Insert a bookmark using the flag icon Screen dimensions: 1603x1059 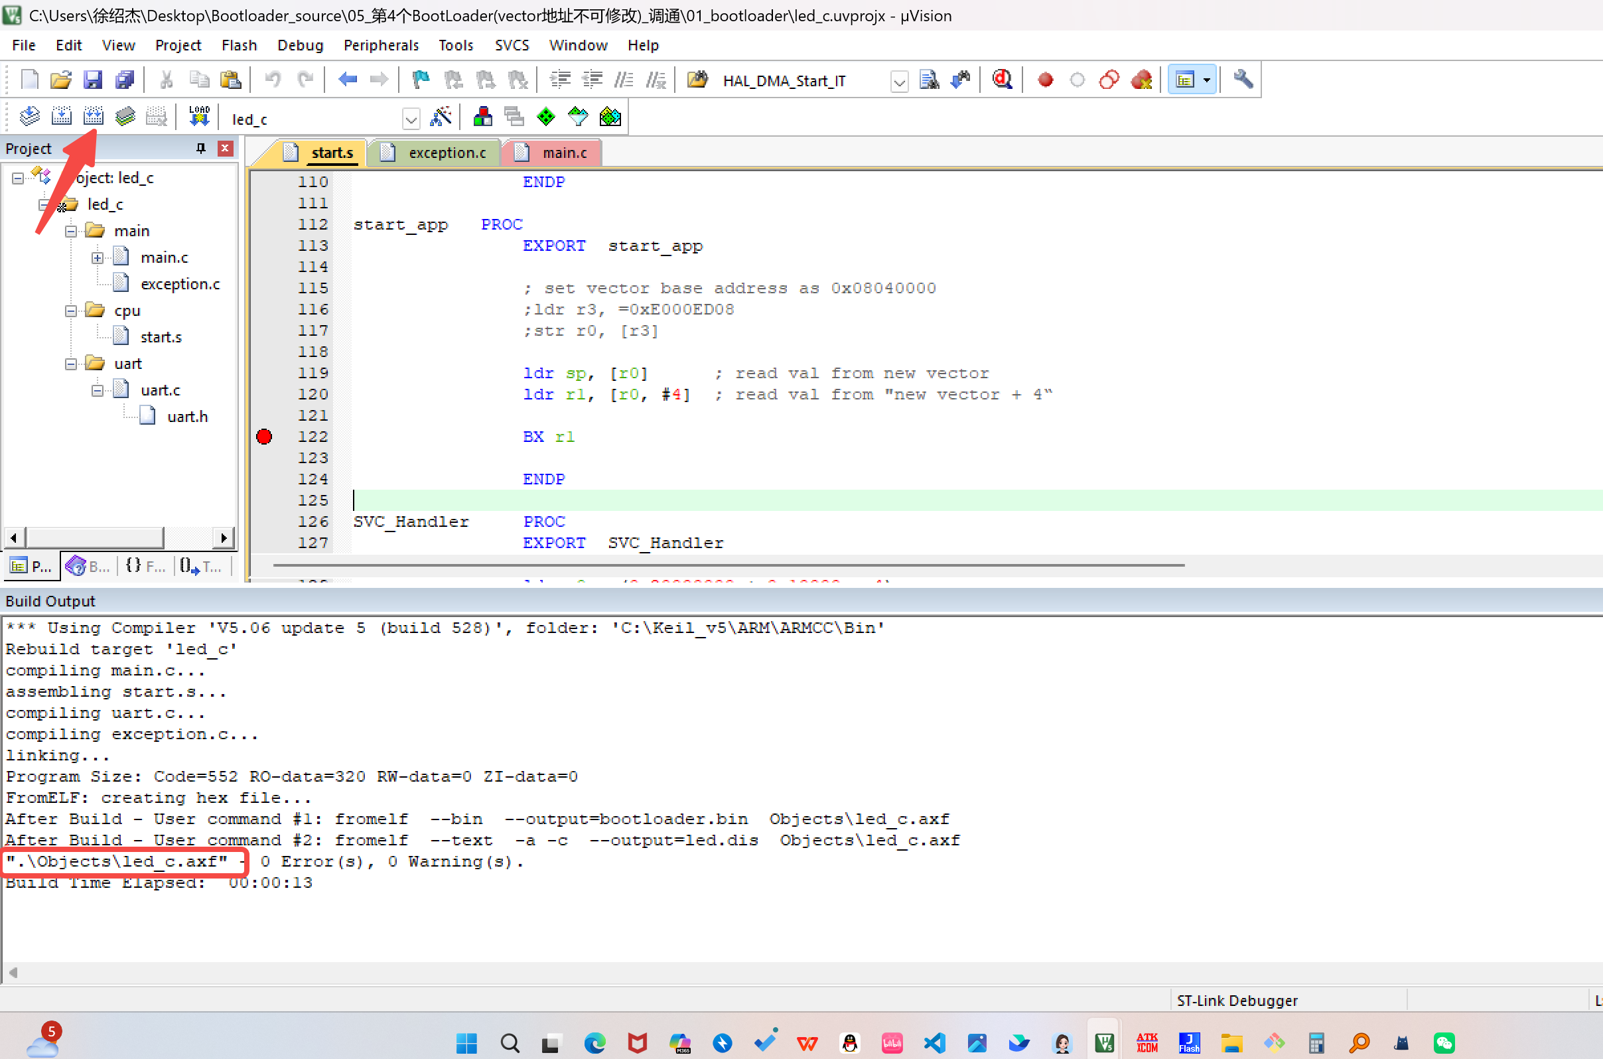[421, 80]
